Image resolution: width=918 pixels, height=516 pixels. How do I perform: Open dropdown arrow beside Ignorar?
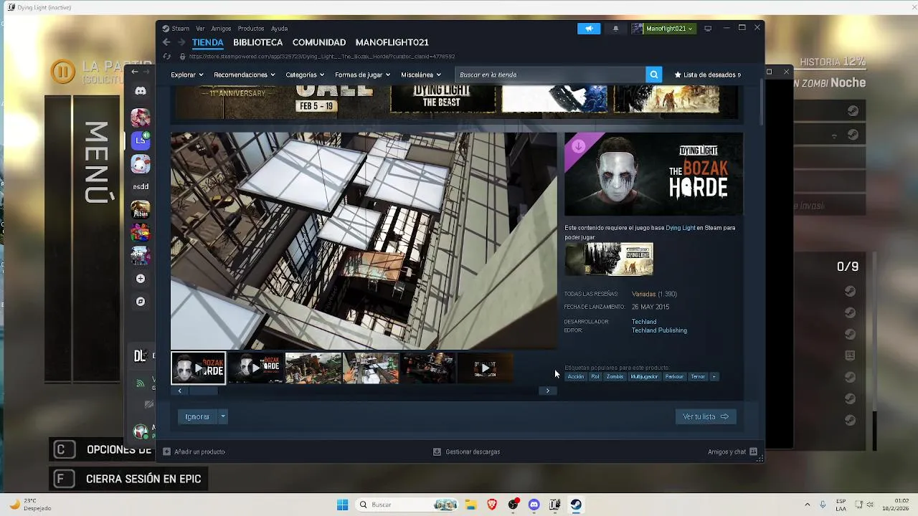click(x=223, y=416)
